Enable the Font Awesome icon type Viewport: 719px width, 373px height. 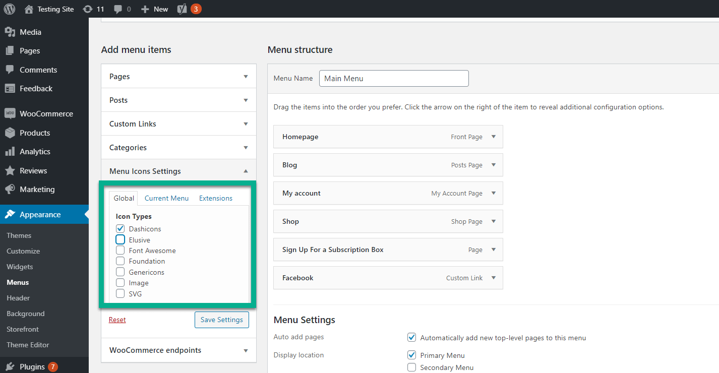[x=120, y=251]
